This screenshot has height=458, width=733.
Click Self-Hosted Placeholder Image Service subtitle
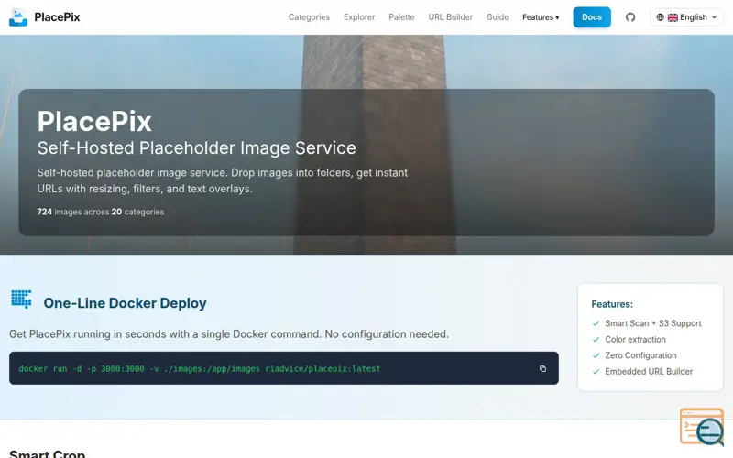(x=196, y=147)
